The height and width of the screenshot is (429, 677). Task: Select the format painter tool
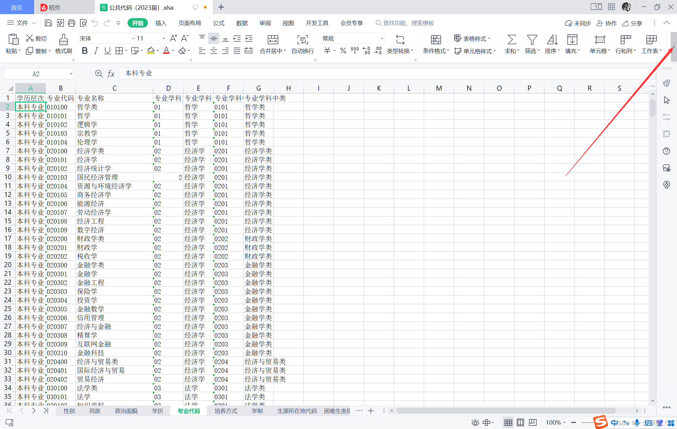tap(63, 44)
